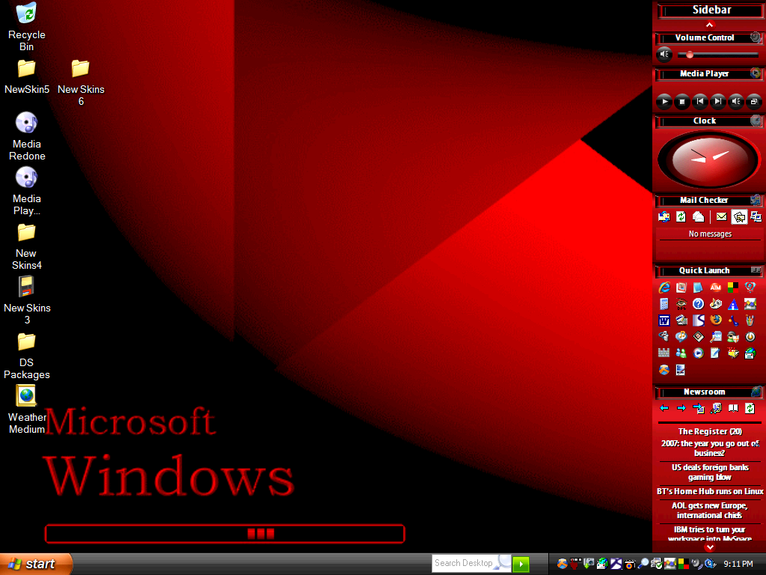
Task: Go to previous headline with Newsroom left arrow
Action: point(664,408)
